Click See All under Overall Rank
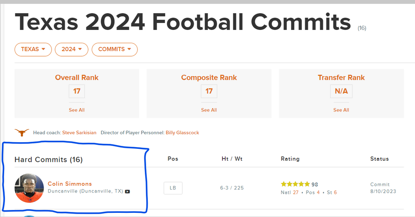Viewport: 415px width, 217px height. pos(77,110)
